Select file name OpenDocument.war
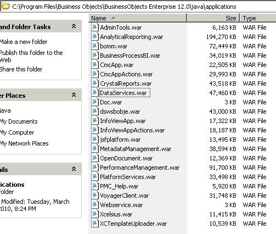 126,158
